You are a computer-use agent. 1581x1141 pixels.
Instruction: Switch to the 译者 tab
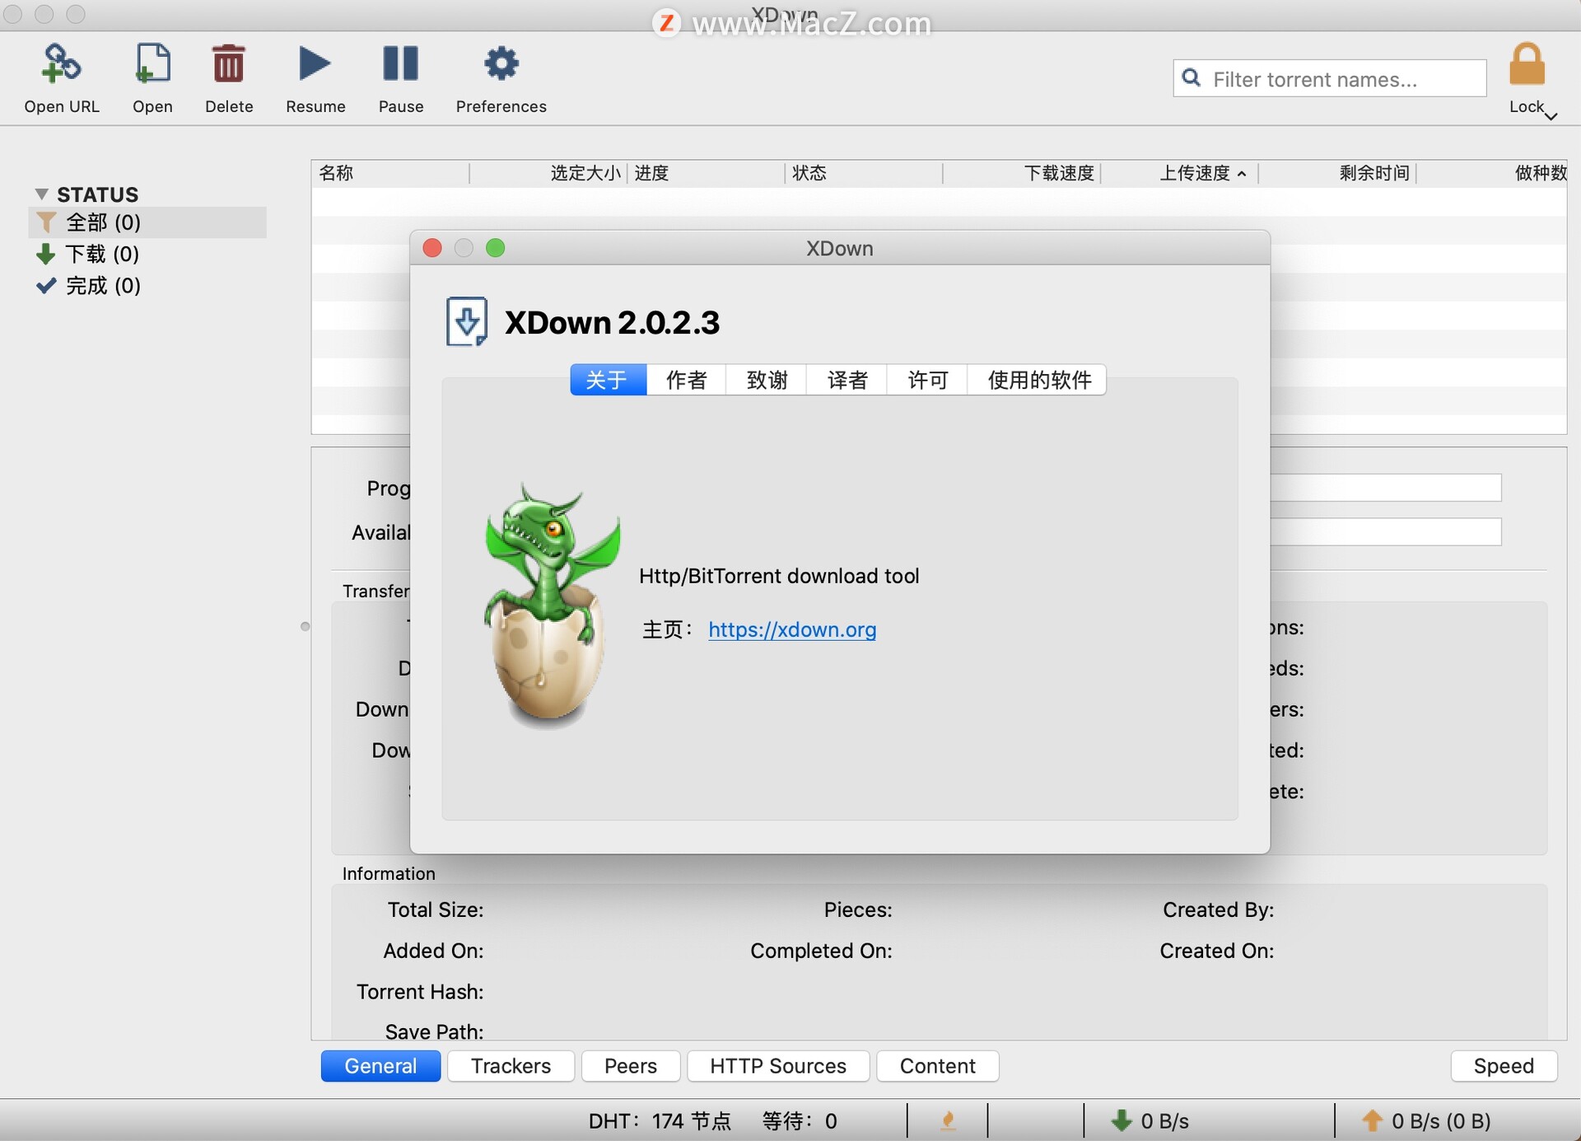[847, 380]
